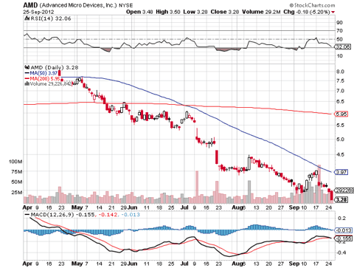
Task: Click the bar icon before the Volume legend
Action: pyautogui.click(x=27, y=84)
